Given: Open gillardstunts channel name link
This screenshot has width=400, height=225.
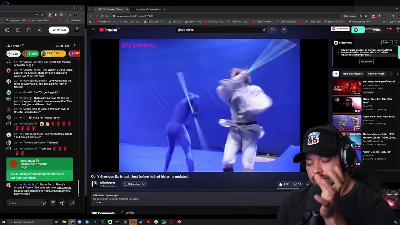Looking at the screenshot, I should click(x=107, y=182).
